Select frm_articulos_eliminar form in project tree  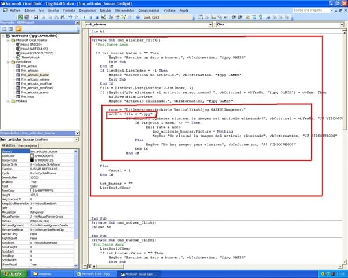point(36,79)
